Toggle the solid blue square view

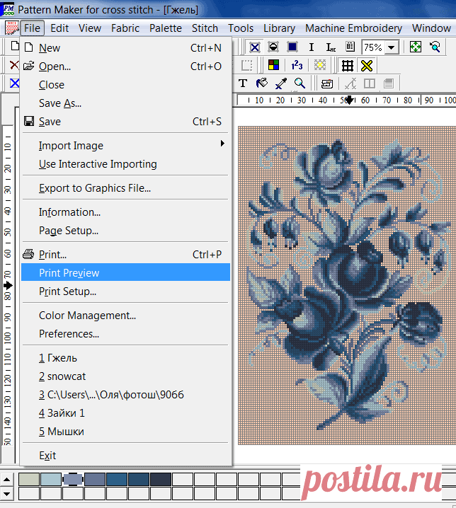pos(292,47)
